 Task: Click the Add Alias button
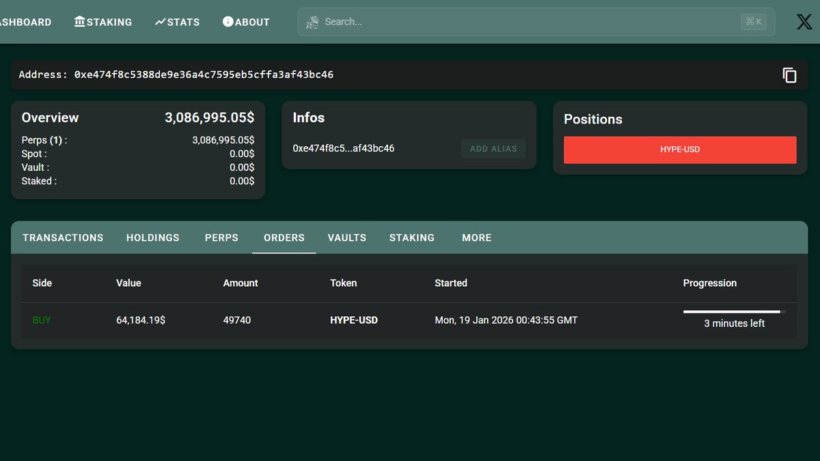click(493, 148)
